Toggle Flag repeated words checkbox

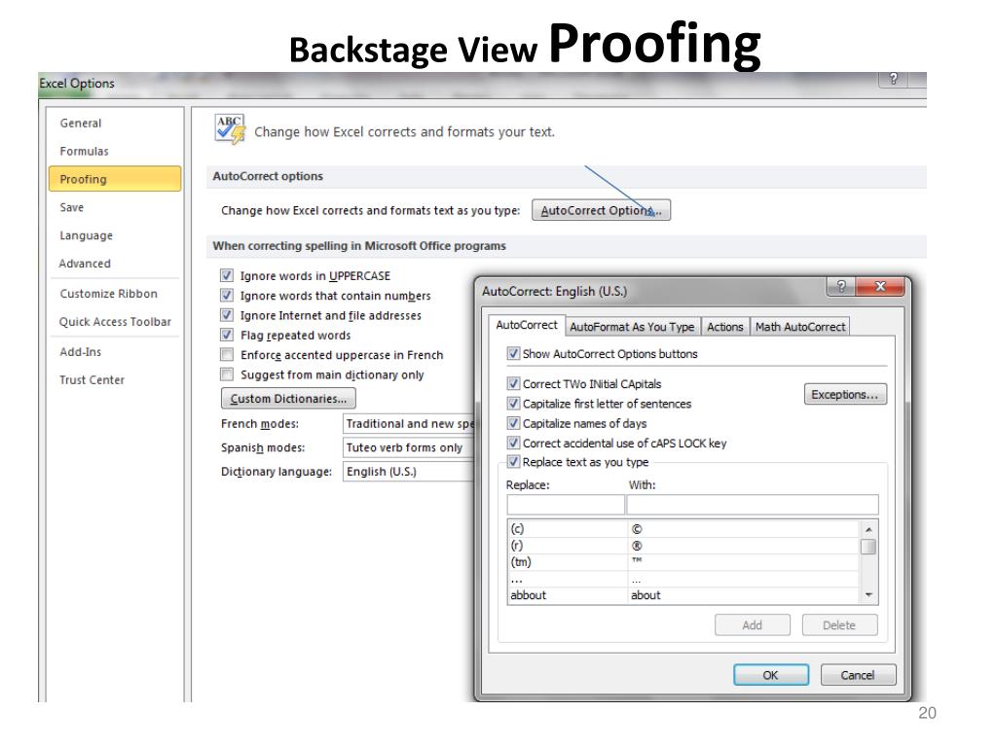(x=226, y=335)
